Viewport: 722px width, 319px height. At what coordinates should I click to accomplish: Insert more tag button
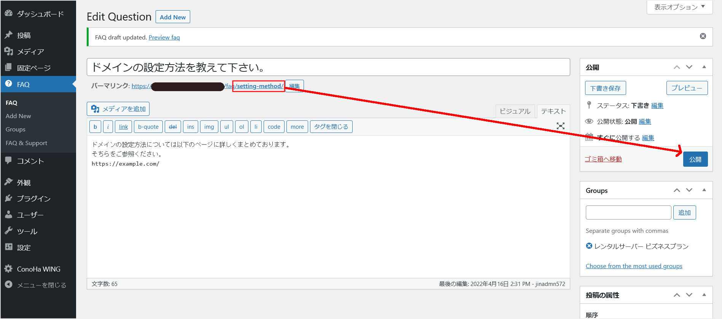tap(297, 127)
